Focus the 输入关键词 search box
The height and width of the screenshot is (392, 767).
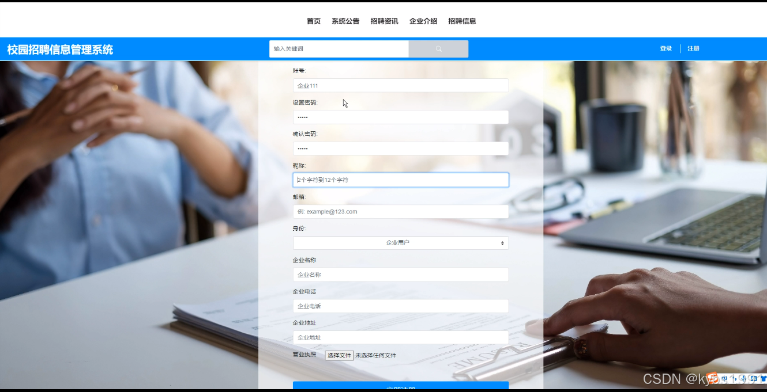click(x=339, y=49)
